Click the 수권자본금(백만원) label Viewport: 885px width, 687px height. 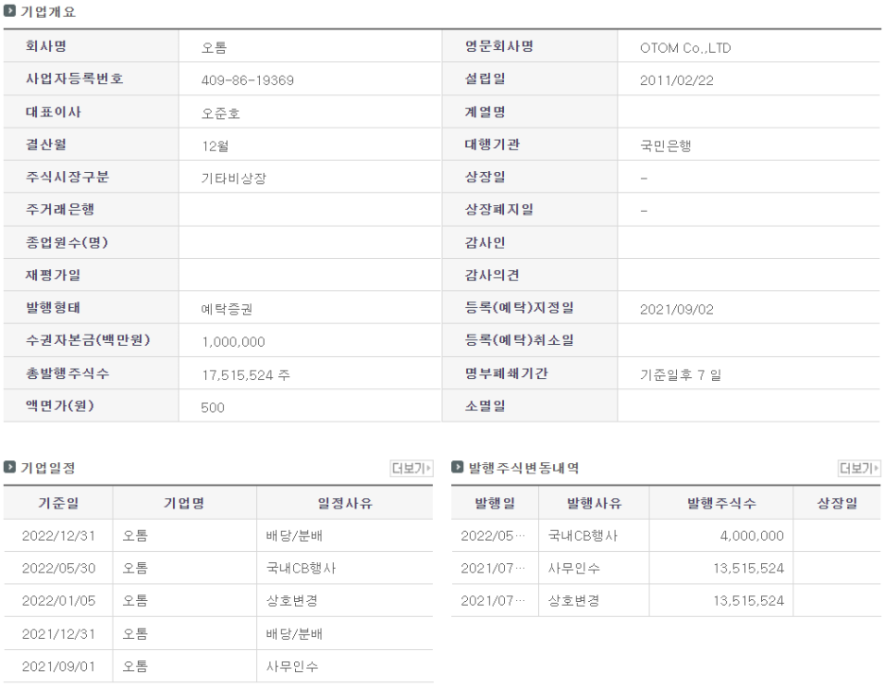(x=88, y=340)
